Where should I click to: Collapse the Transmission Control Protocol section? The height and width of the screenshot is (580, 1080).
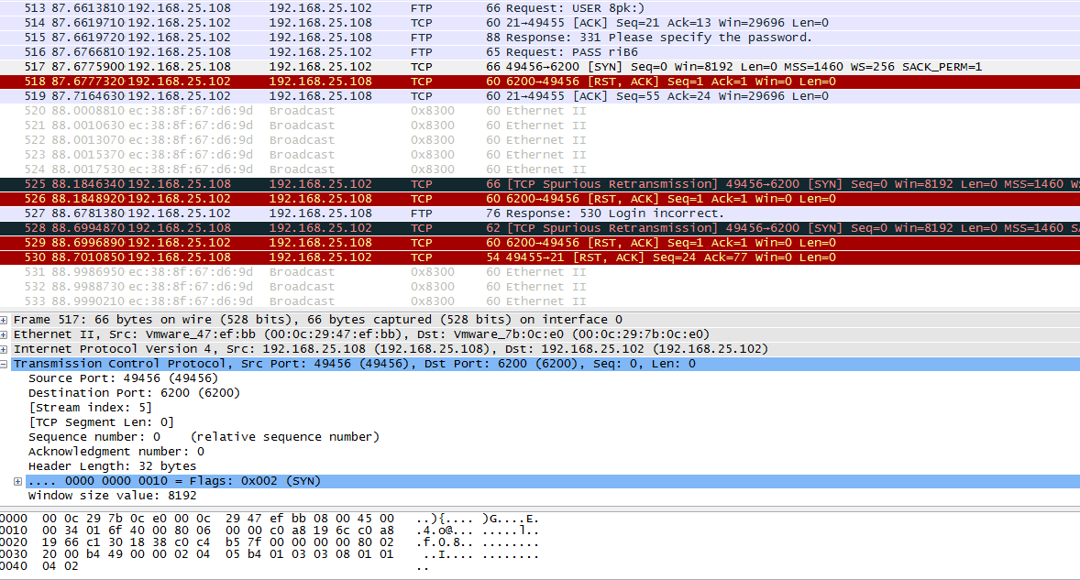click(6, 364)
